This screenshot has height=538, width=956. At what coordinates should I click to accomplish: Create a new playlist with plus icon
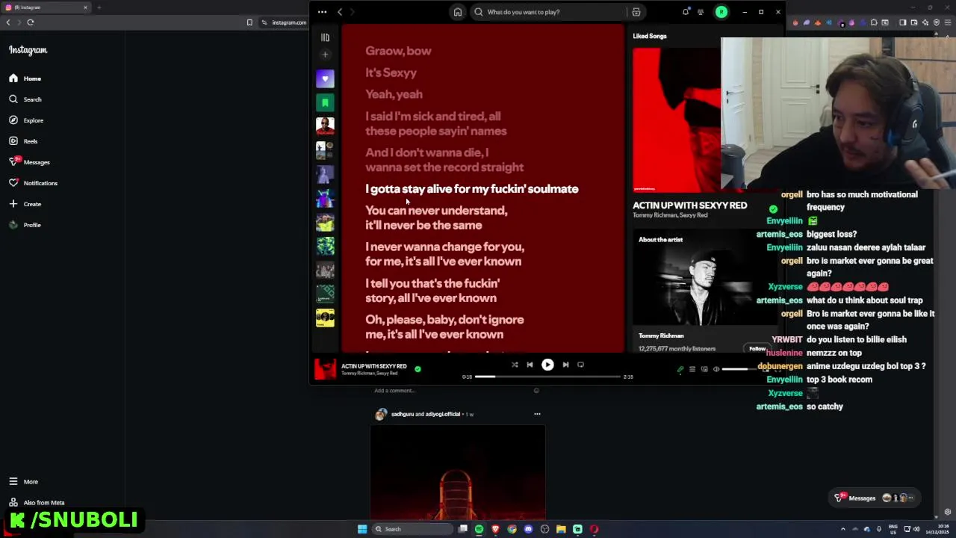click(x=325, y=55)
